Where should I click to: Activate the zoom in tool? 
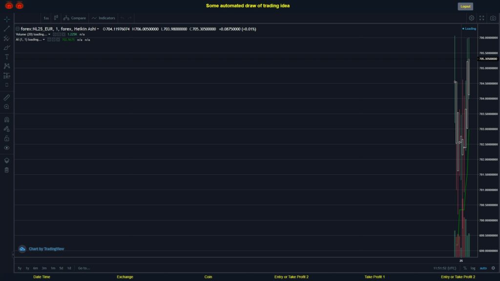click(x=7, y=107)
